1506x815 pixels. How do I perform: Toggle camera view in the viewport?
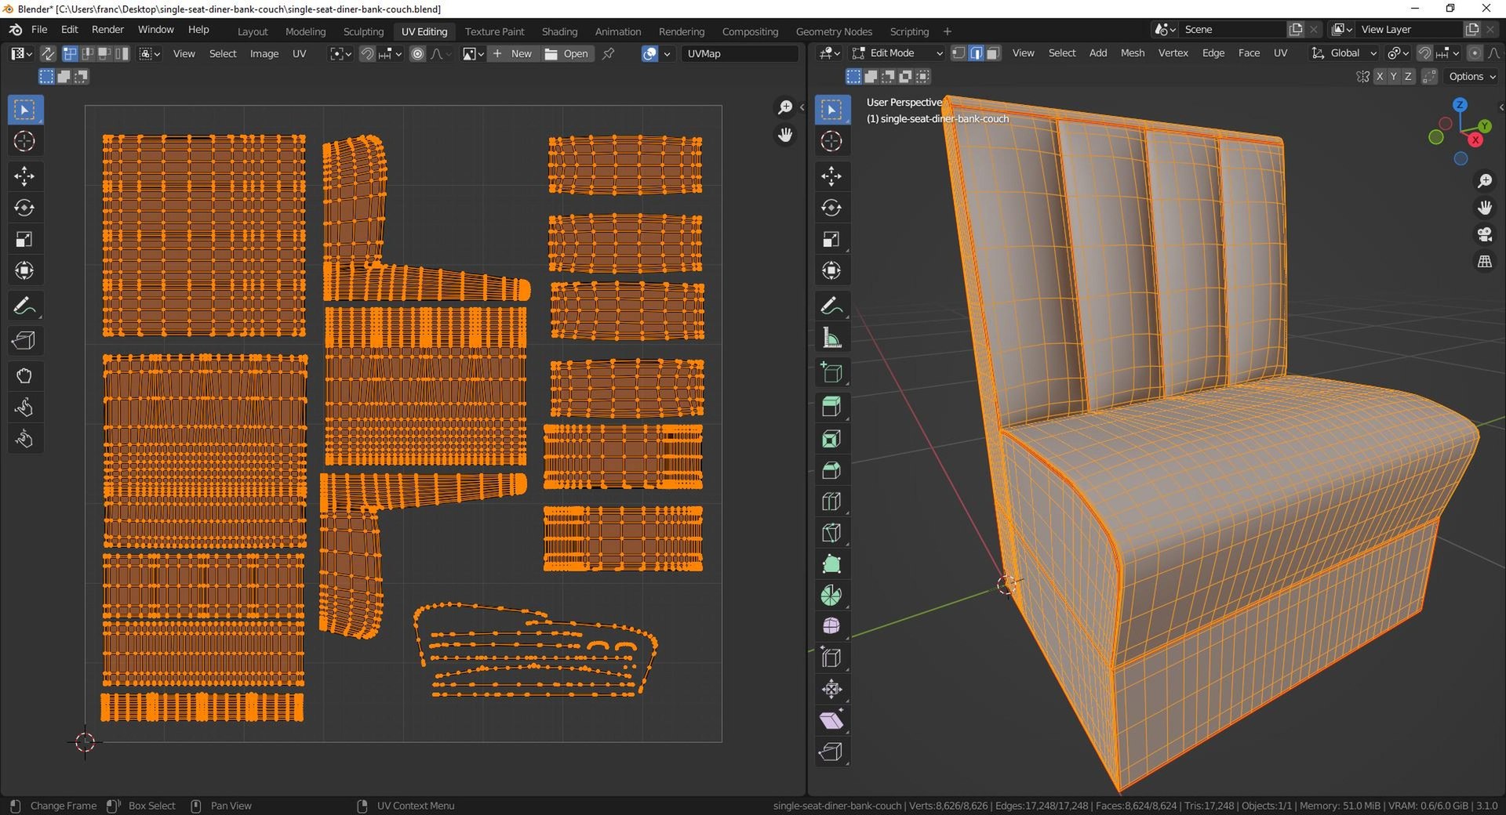click(x=1484, y=234)
